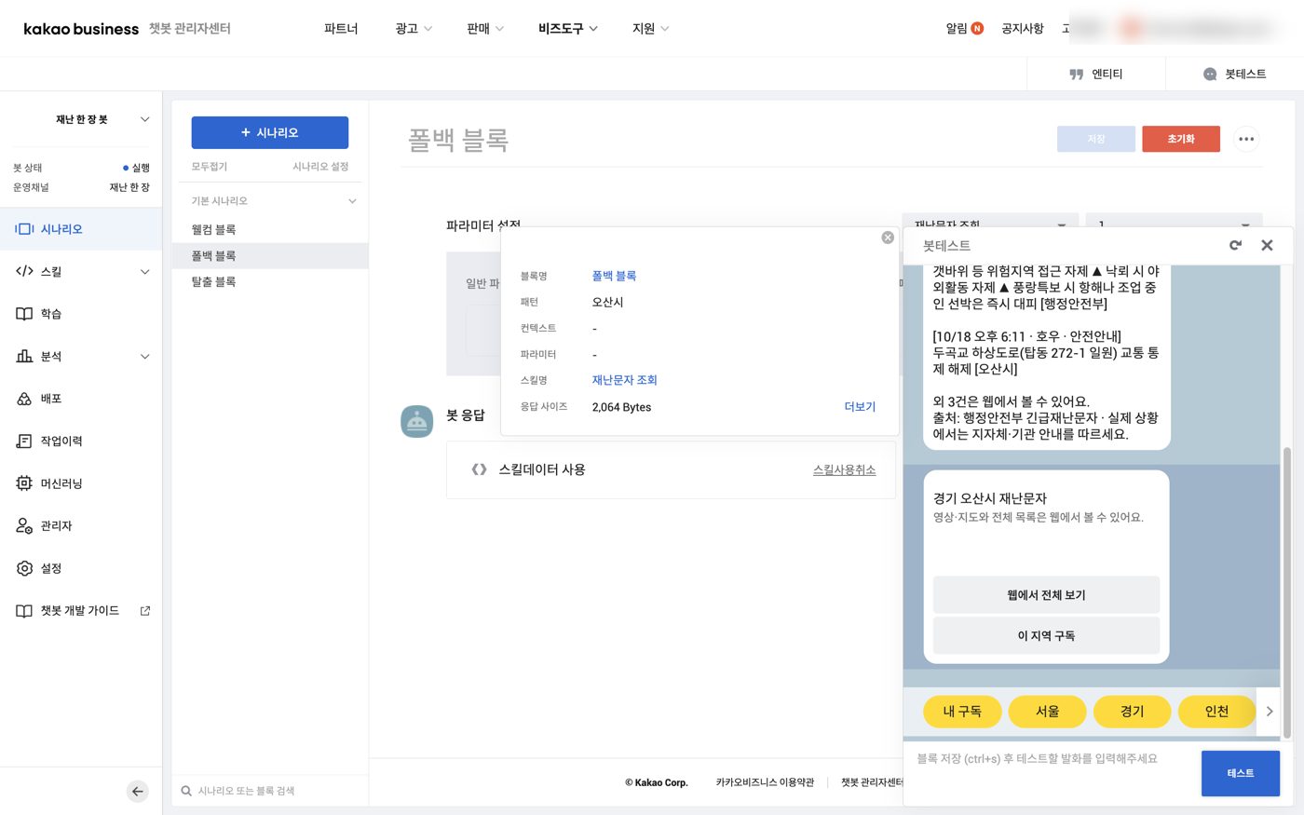The height and width of the screenshot is (815, 1304).
Task: Open the 시나리오 sidebar menu
Action: click(x=81, y=229)
